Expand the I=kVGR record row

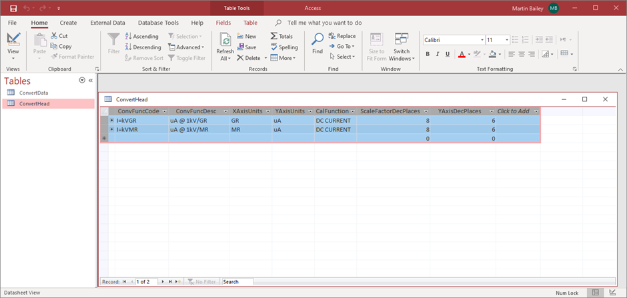tap(112, 120)
